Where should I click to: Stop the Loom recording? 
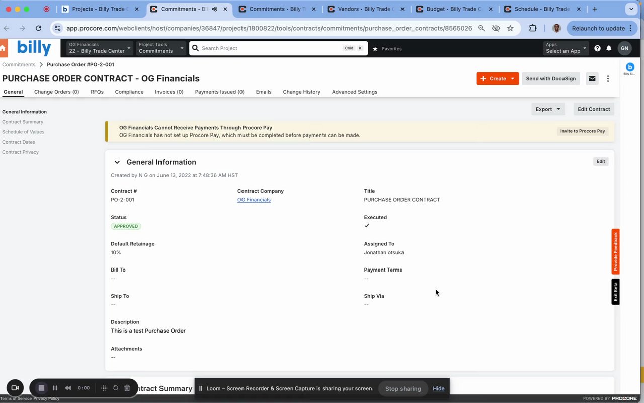42,388
